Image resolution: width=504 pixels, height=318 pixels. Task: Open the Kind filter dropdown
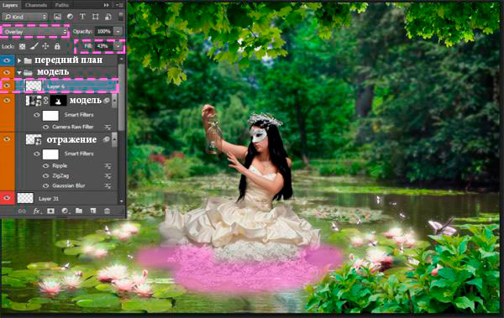(x=24, y=17)
